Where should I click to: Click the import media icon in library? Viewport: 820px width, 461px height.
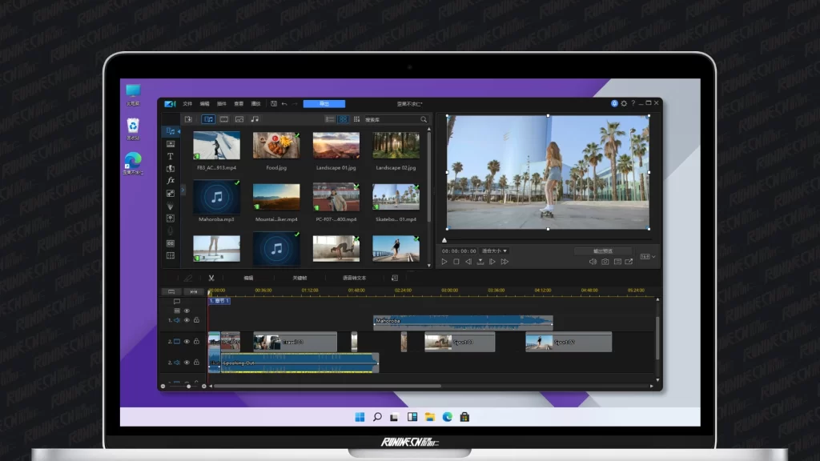(188, 119)
